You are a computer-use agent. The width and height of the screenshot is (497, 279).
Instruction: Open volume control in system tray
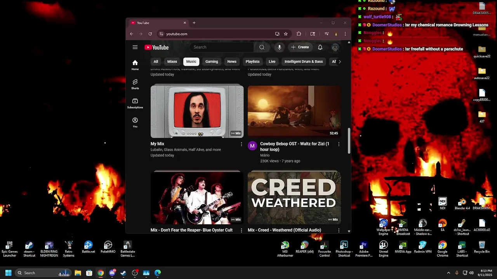471,273
